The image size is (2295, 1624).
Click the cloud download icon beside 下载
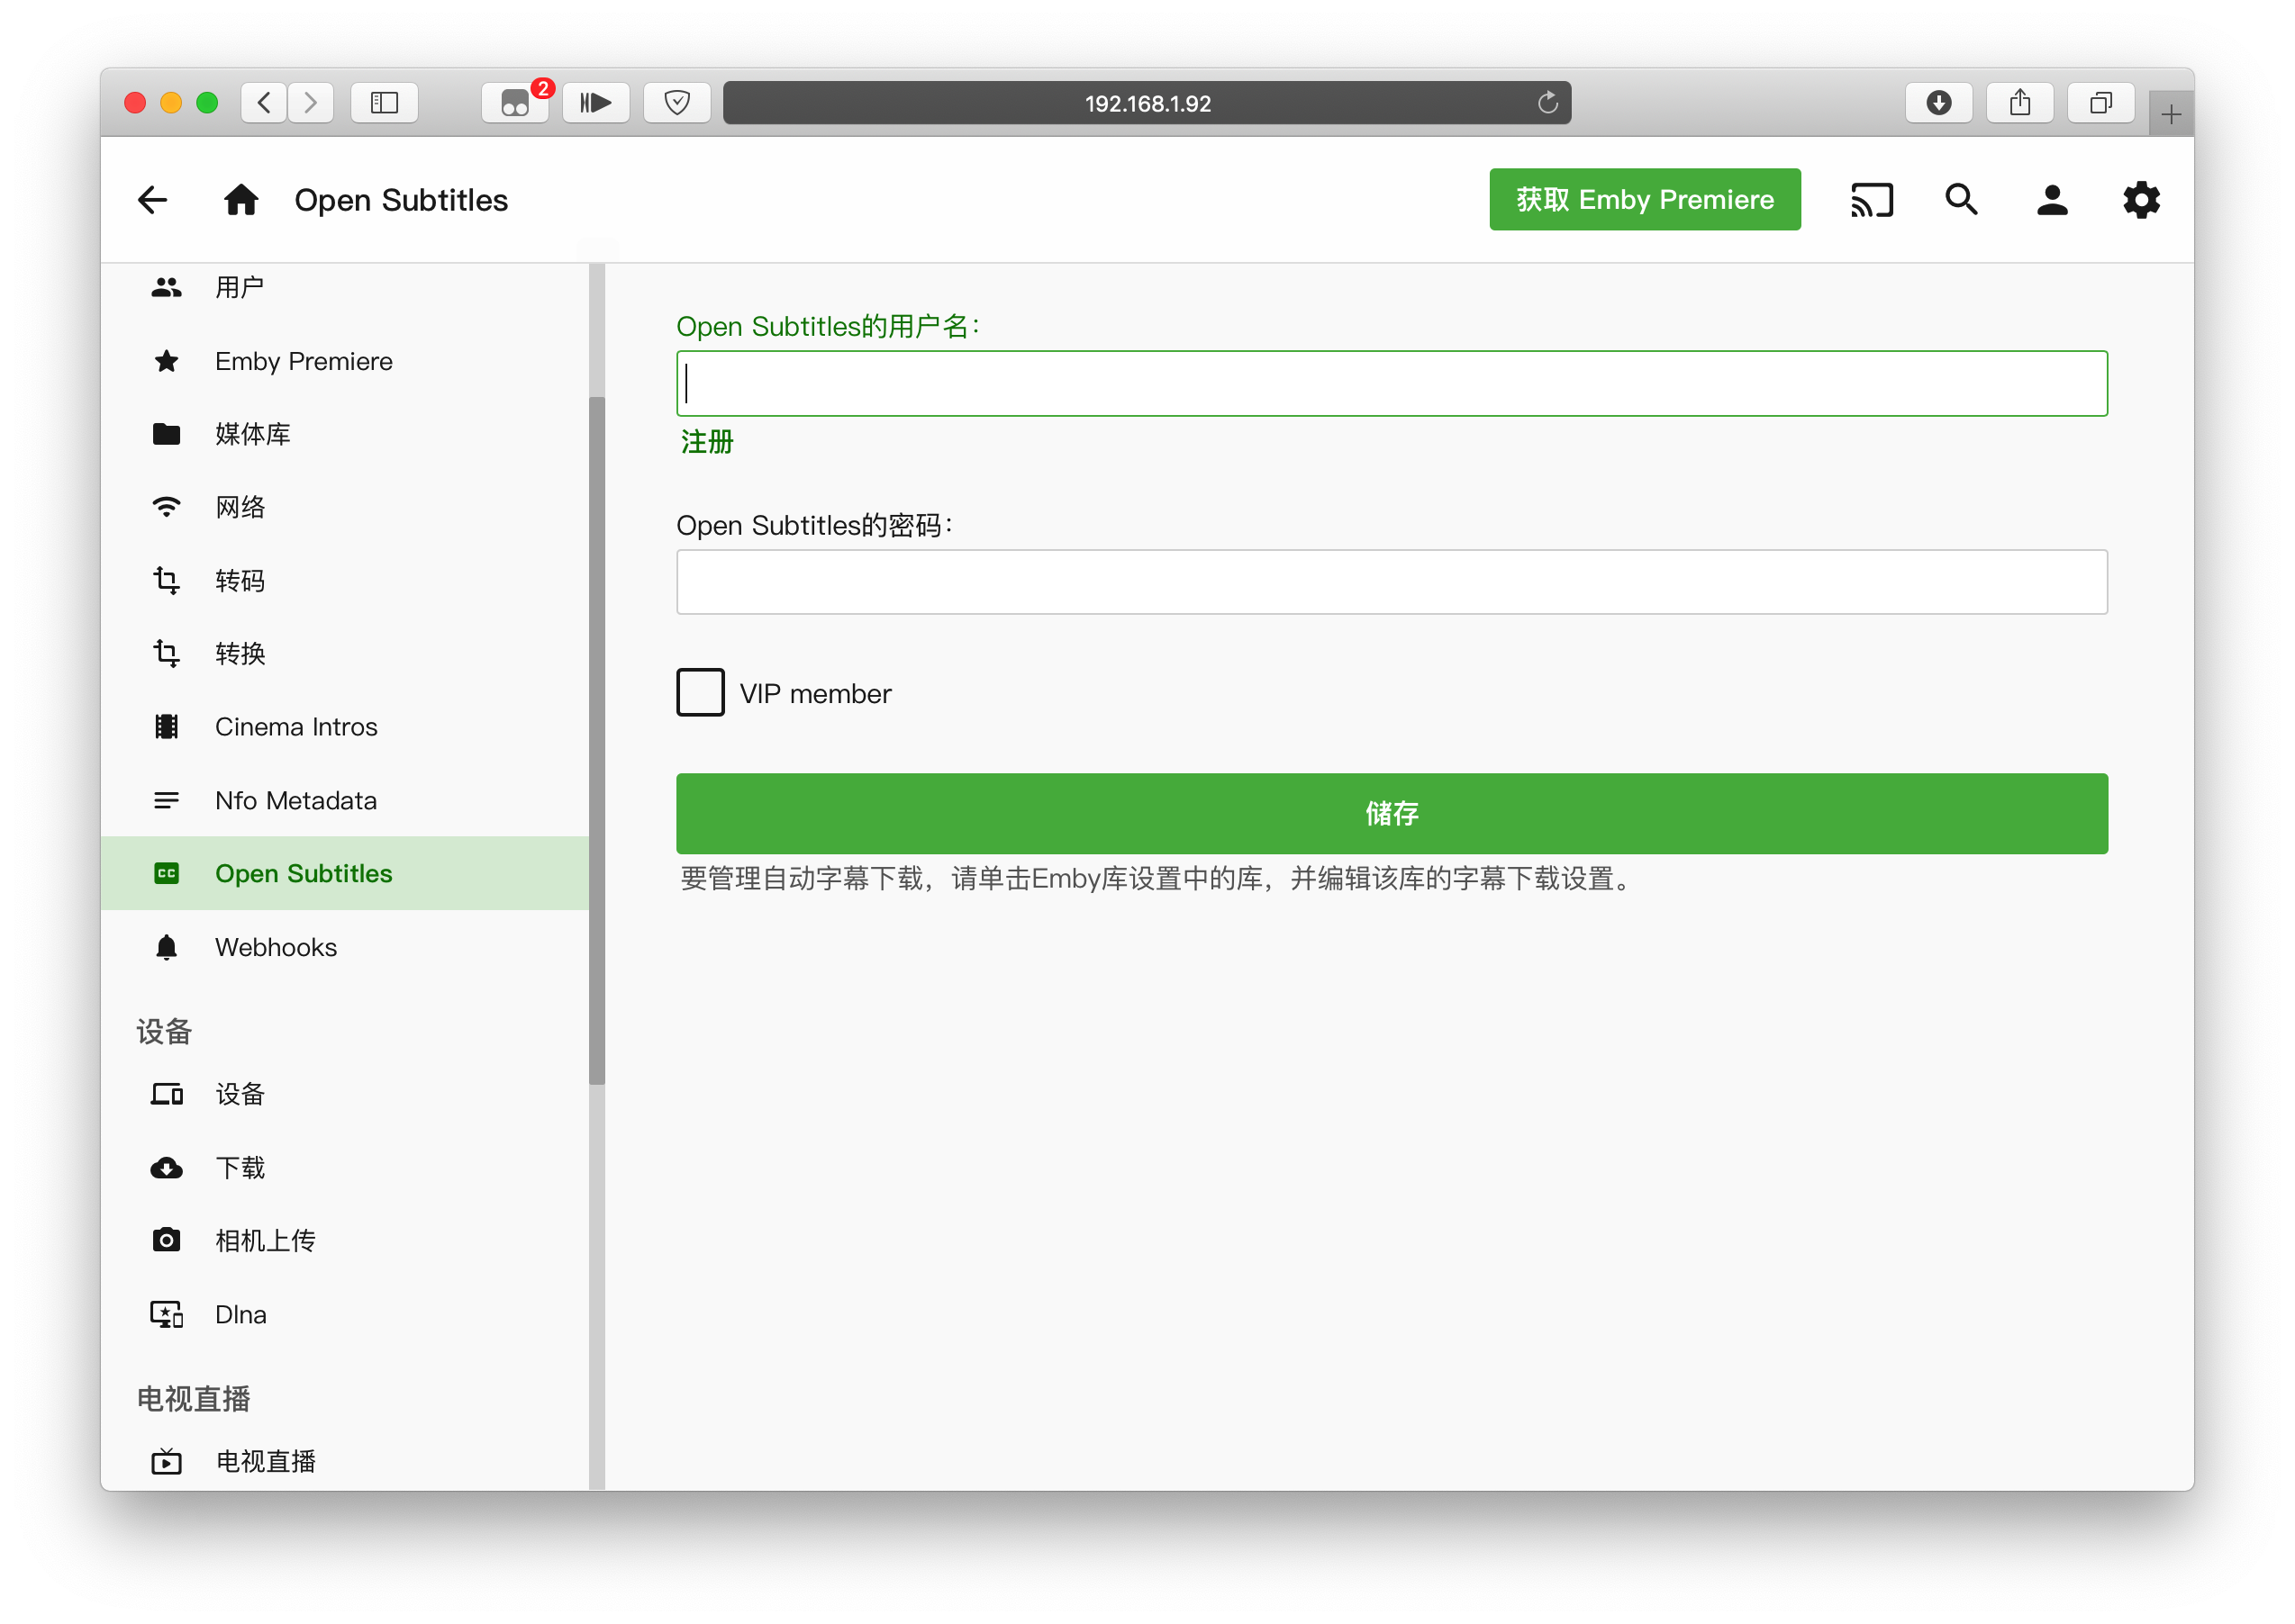[166, 1167]
